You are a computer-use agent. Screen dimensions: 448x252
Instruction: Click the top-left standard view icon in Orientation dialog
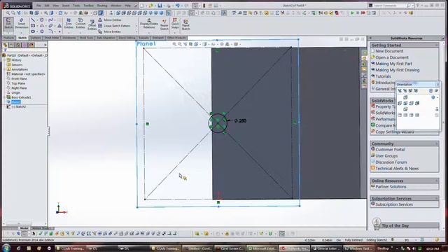(x=400, y=90)
